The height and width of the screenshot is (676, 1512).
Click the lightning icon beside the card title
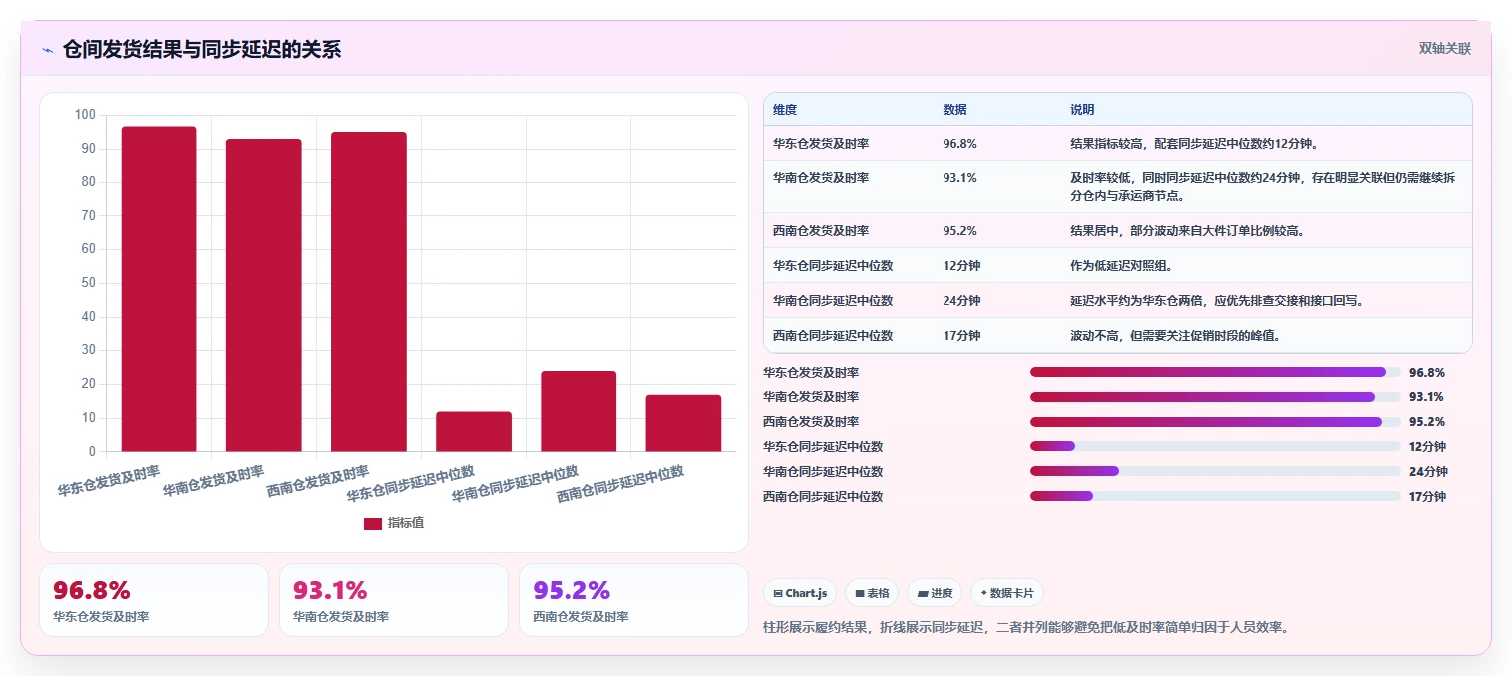pyautogui.click(x=47, y=49)
